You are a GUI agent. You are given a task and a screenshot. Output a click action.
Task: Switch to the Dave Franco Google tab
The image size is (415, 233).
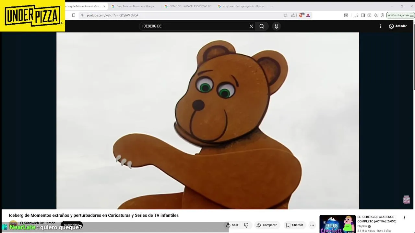135,6
